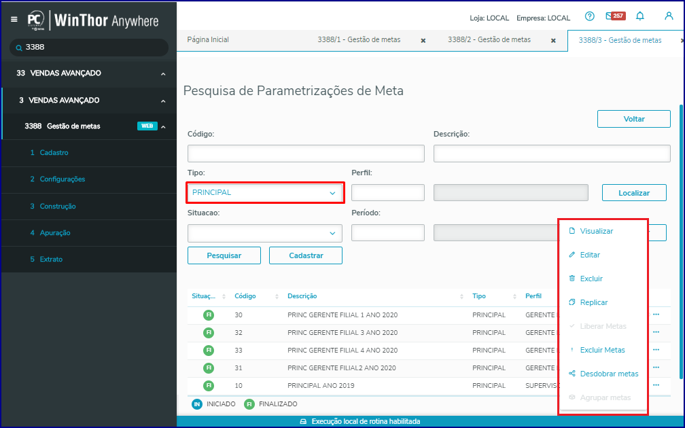This screenshot has height=428, width=685.
Task: Switch to the 3388/2 - Gestão de metas tab
Action: (489, 39)
